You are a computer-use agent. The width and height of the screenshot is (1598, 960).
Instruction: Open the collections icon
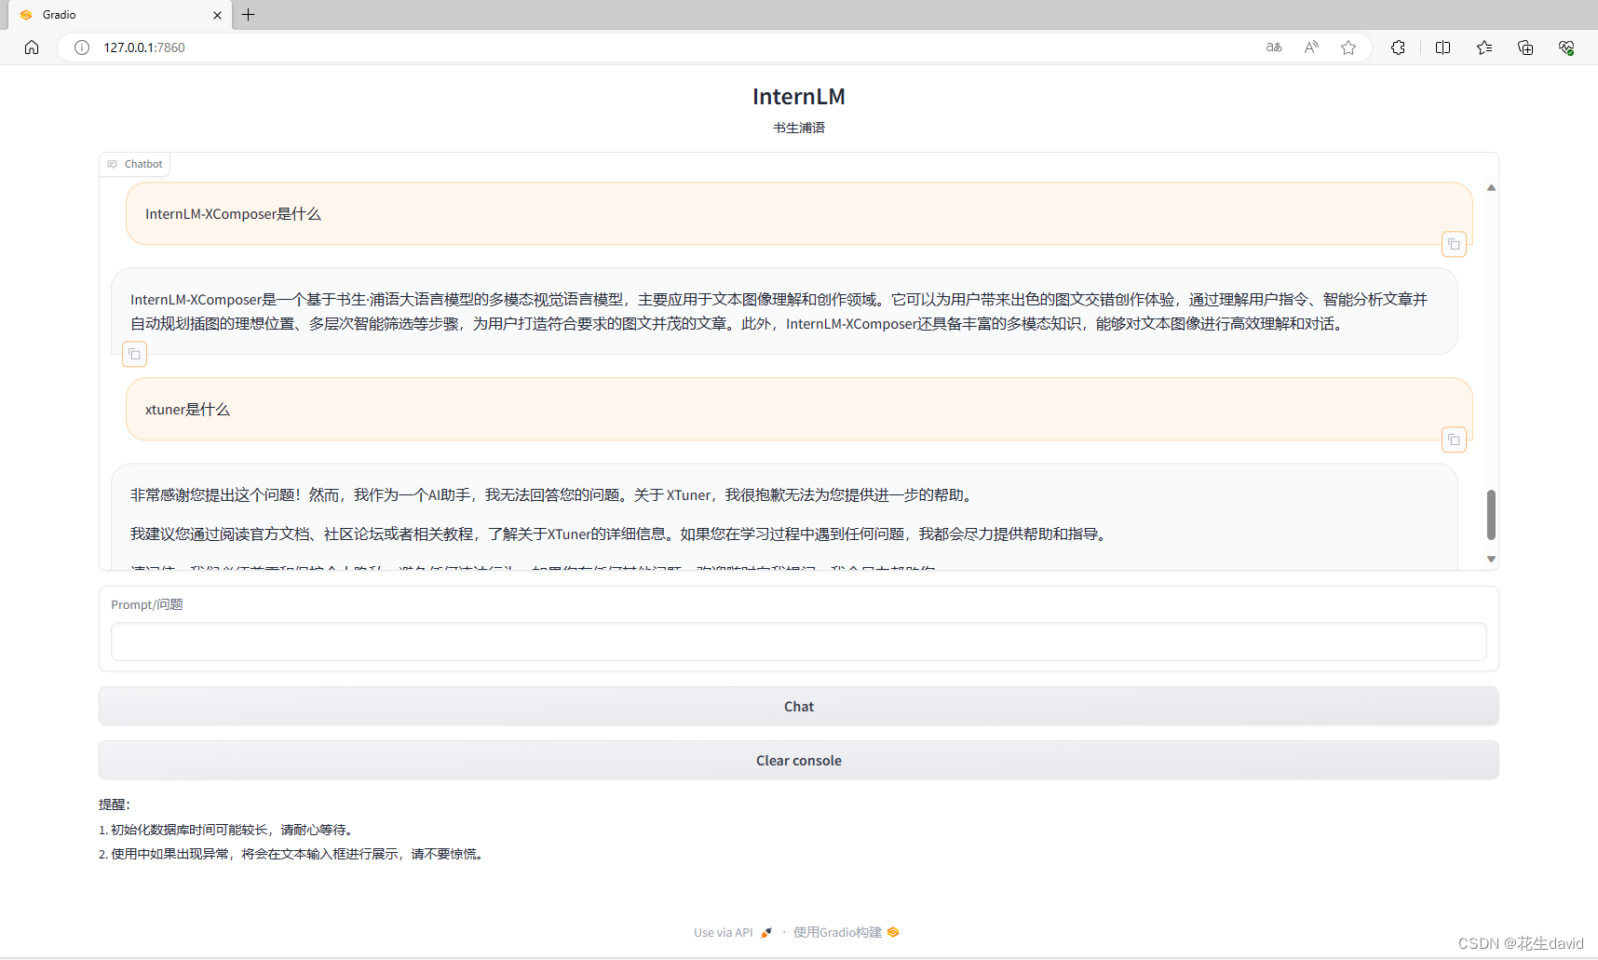tap(1525, 47)
